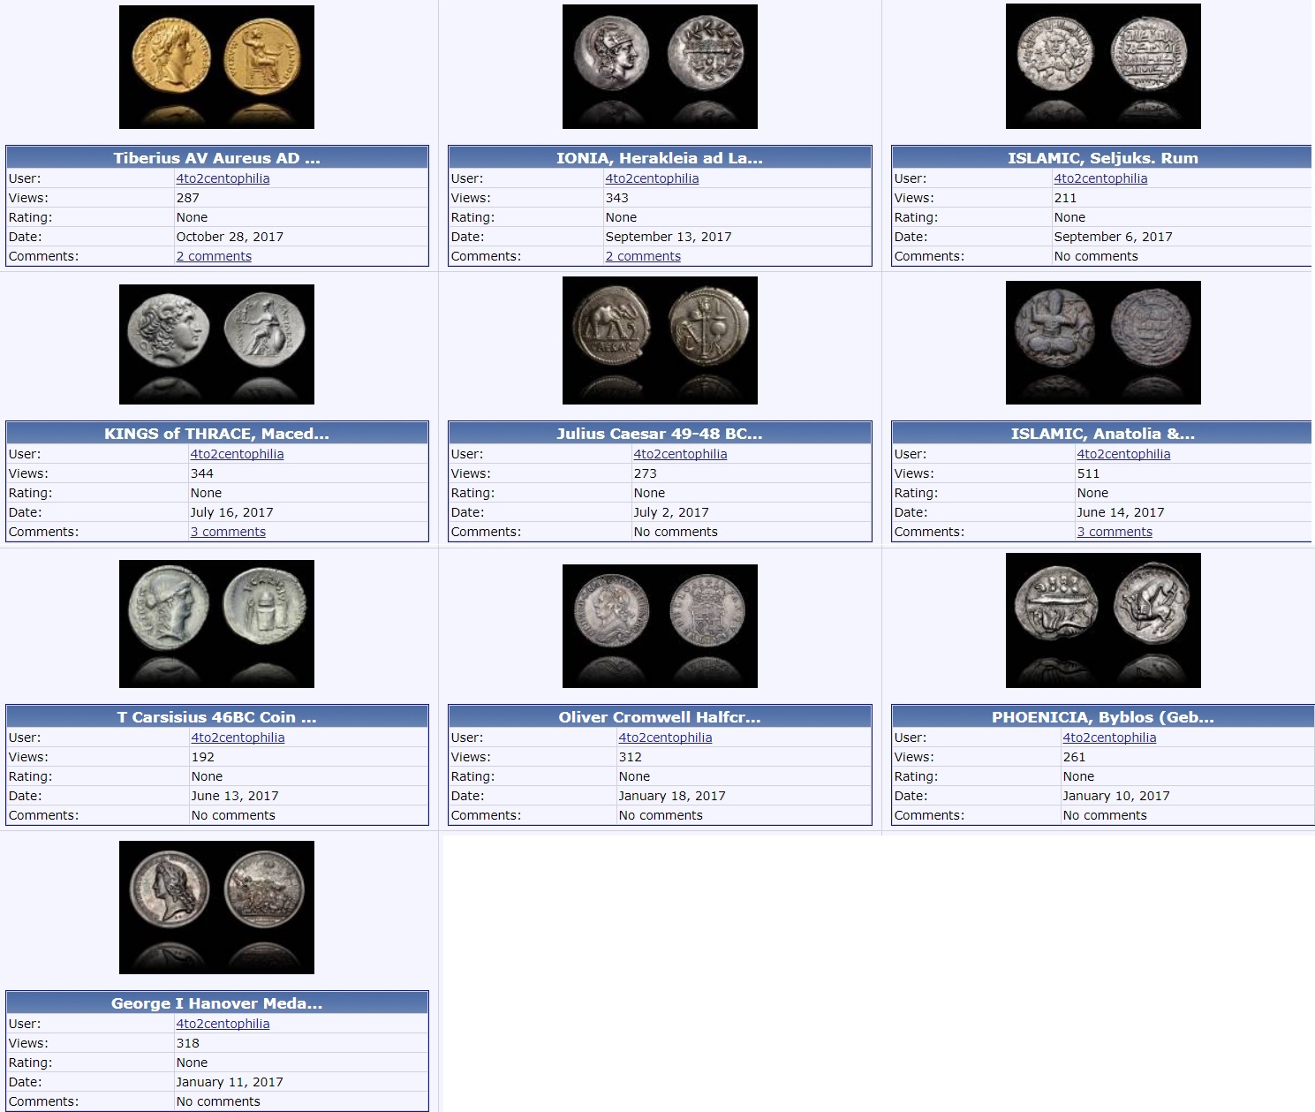This screenshot has height=1112, width=1315.
Task: Open 2 comments on Tiberius AV Aureus
Action: (214, 256)
